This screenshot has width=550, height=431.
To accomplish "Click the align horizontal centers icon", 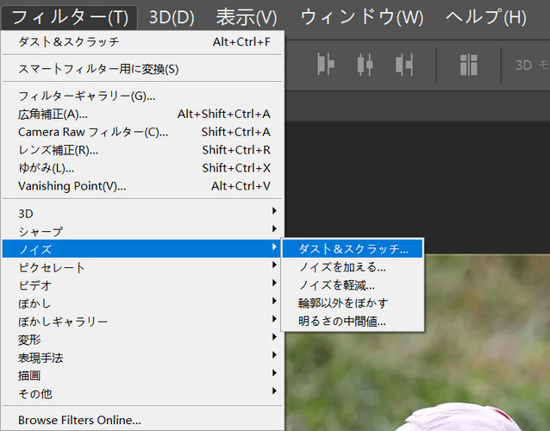I will [x=365, y=65].
